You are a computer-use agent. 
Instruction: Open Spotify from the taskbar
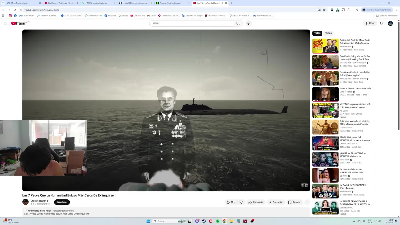pos(217,221)
